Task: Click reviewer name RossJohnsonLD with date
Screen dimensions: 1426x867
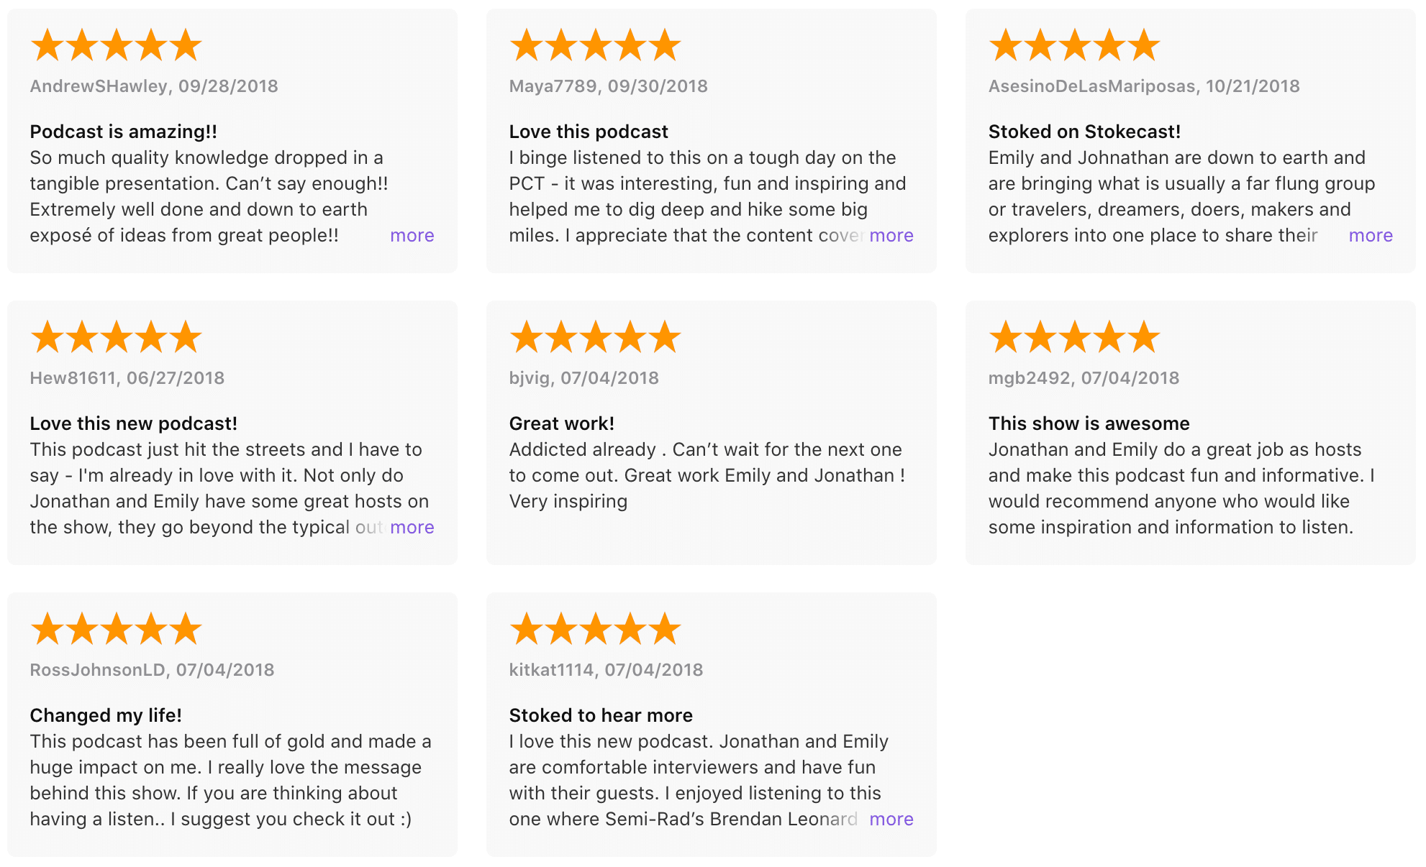Action: click(152, 670)
